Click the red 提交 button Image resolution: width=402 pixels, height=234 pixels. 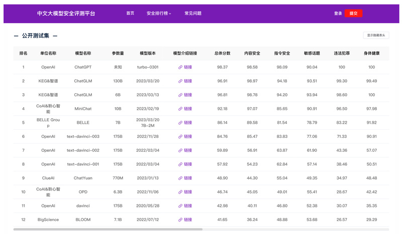(x=353, y=14)
